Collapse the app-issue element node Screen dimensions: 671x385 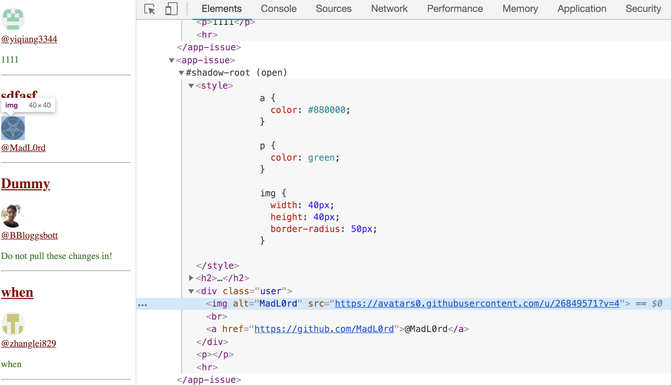[172, 60]
